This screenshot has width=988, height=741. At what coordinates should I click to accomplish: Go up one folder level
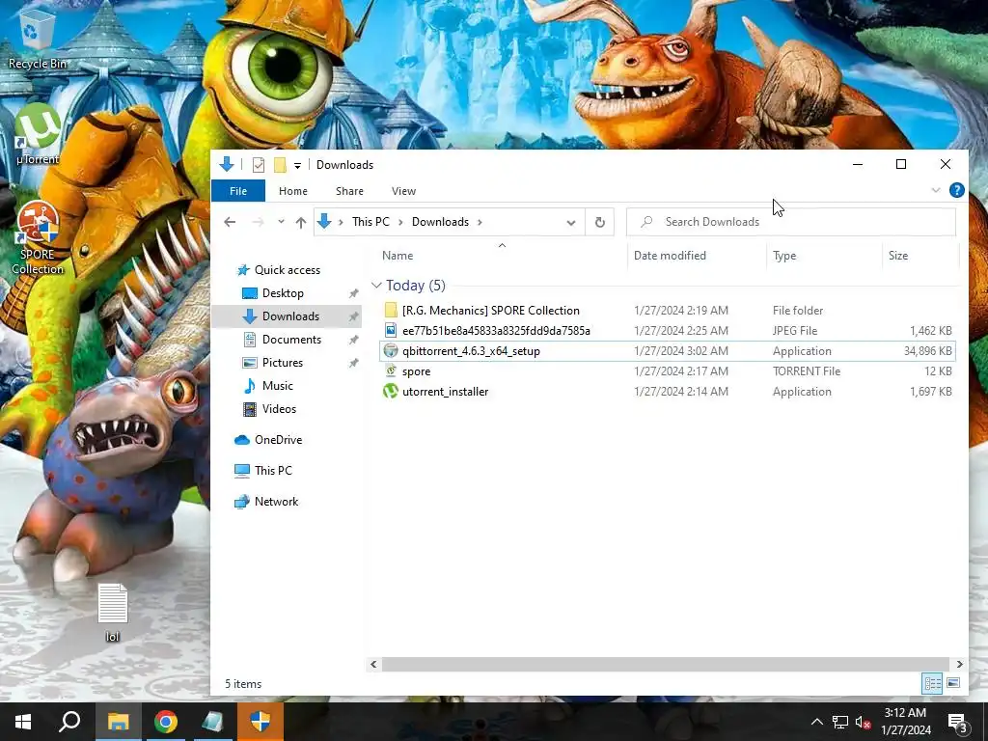click(x=301, y=222)
